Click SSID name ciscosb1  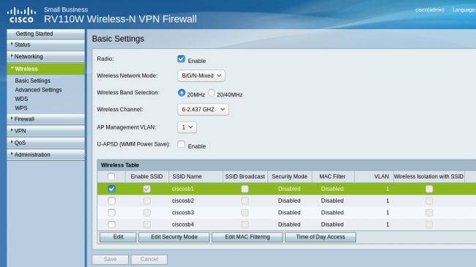182,189
